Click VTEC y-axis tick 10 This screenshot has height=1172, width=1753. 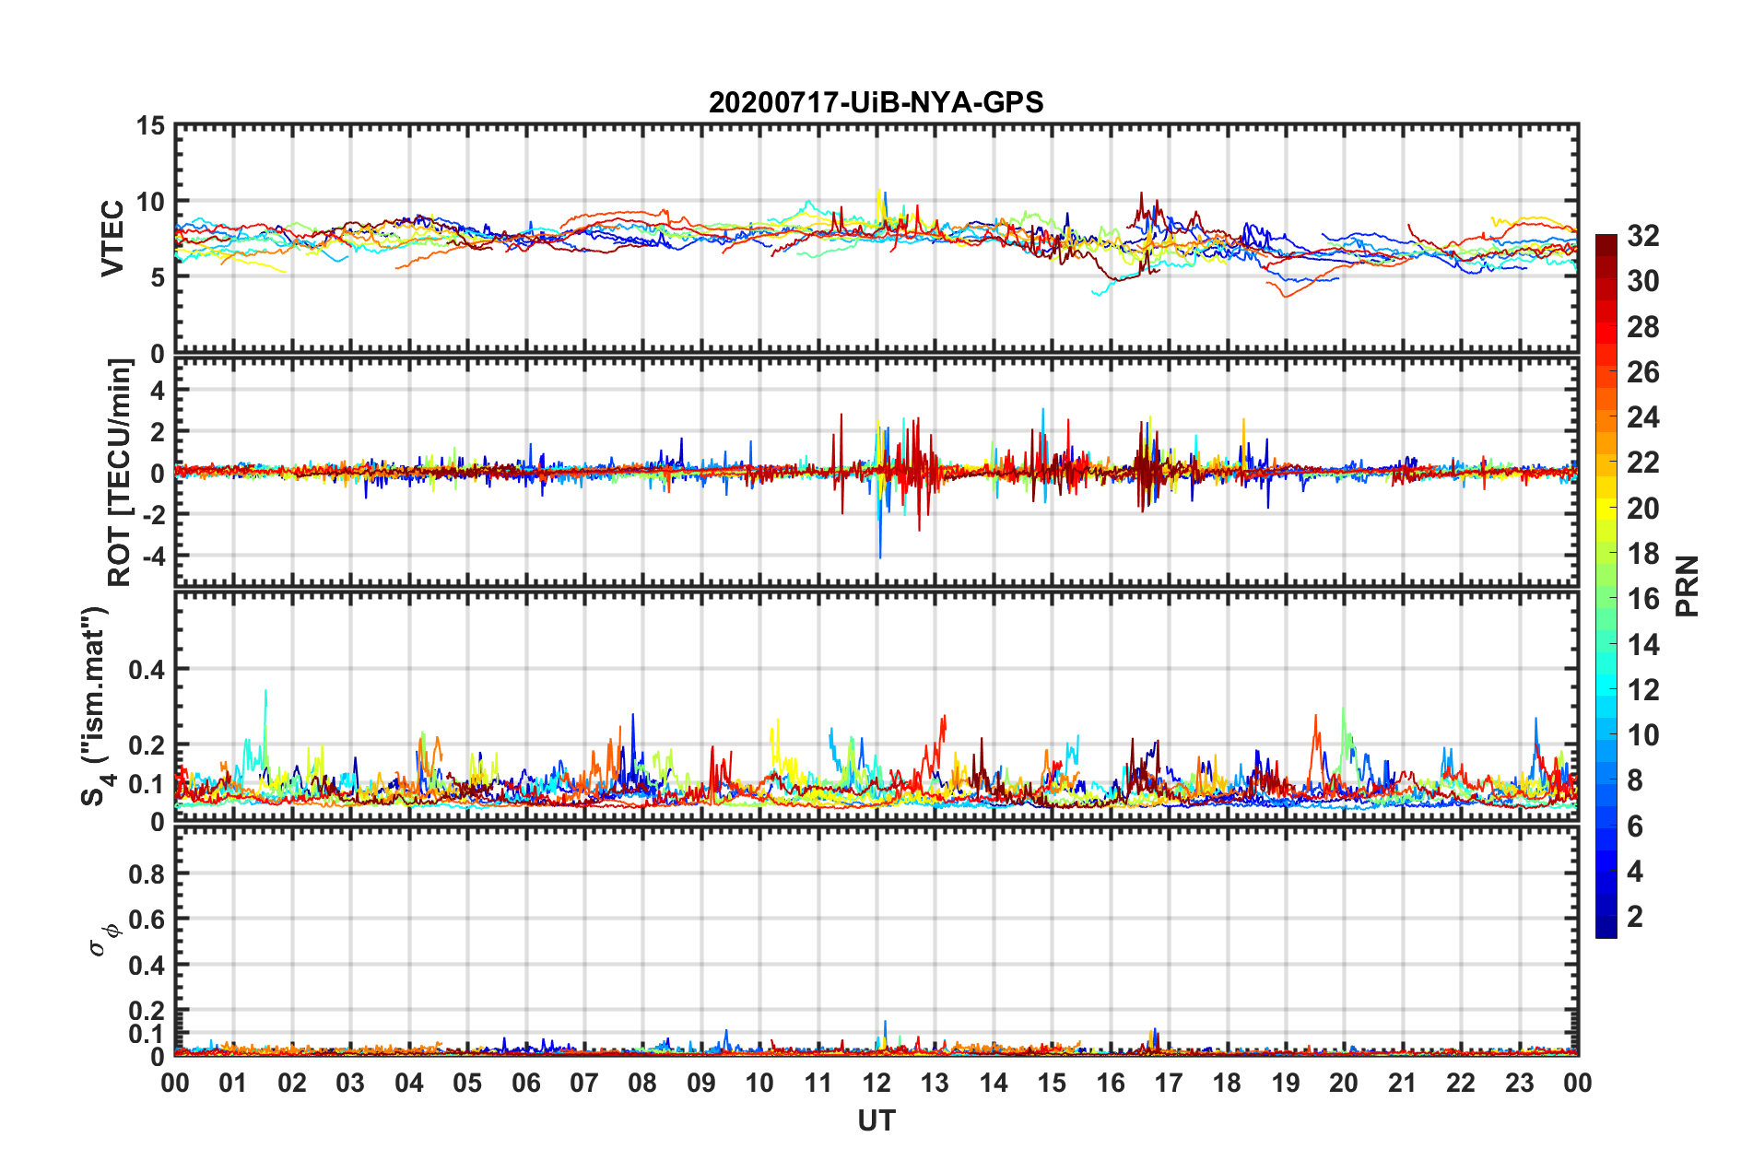150,202
